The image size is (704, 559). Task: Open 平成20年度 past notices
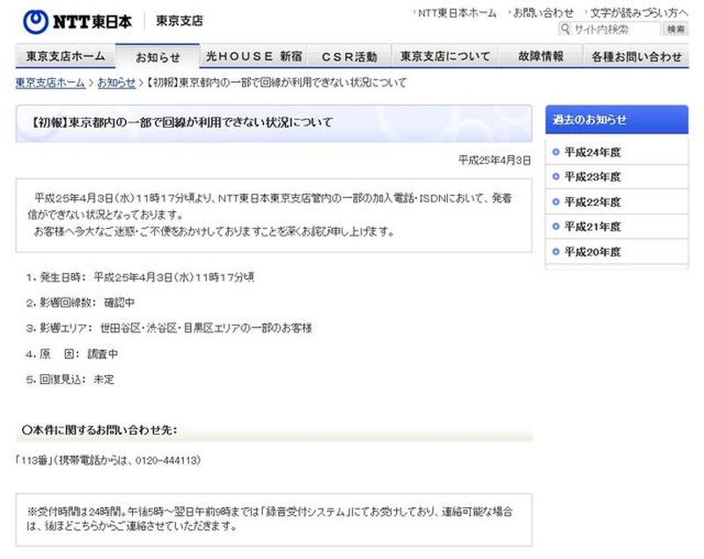point(592,252)
